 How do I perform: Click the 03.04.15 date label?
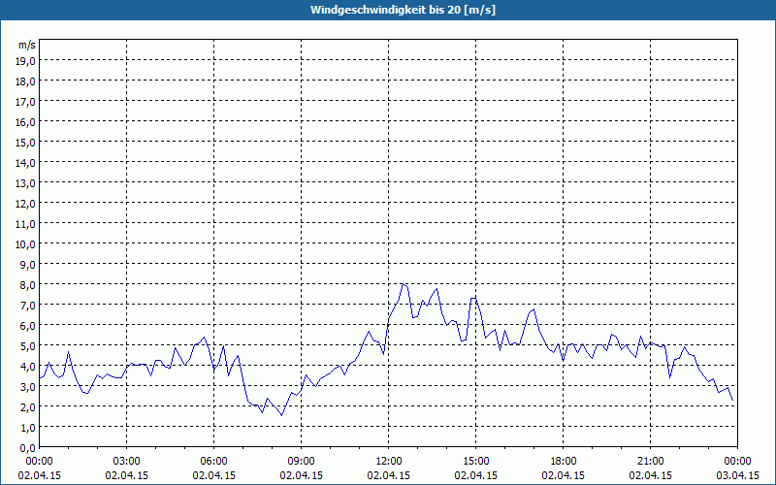click(x=738, y=475)
